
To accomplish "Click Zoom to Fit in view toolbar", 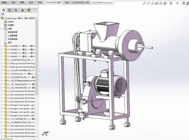I will point(144,3).
